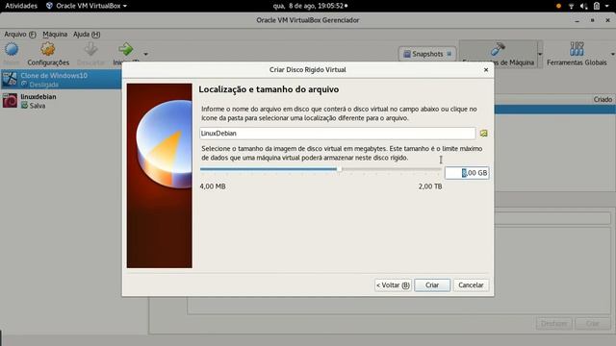Open Ferramentas Globais icon
This screenshot has width=616, height=346.
577,49
